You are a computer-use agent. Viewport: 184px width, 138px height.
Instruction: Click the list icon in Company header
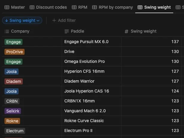click(x=7, y=31)
